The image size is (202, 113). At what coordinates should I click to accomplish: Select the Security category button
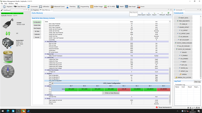37,37
